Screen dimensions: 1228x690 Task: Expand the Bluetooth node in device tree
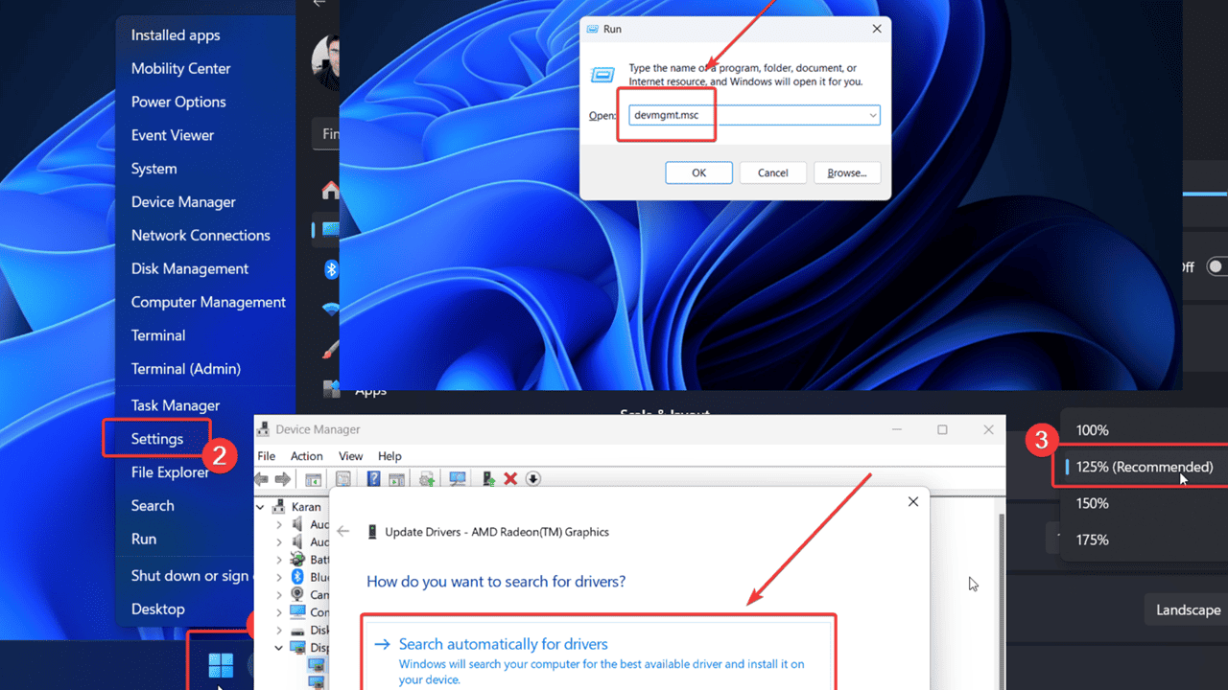click(279, 577)
